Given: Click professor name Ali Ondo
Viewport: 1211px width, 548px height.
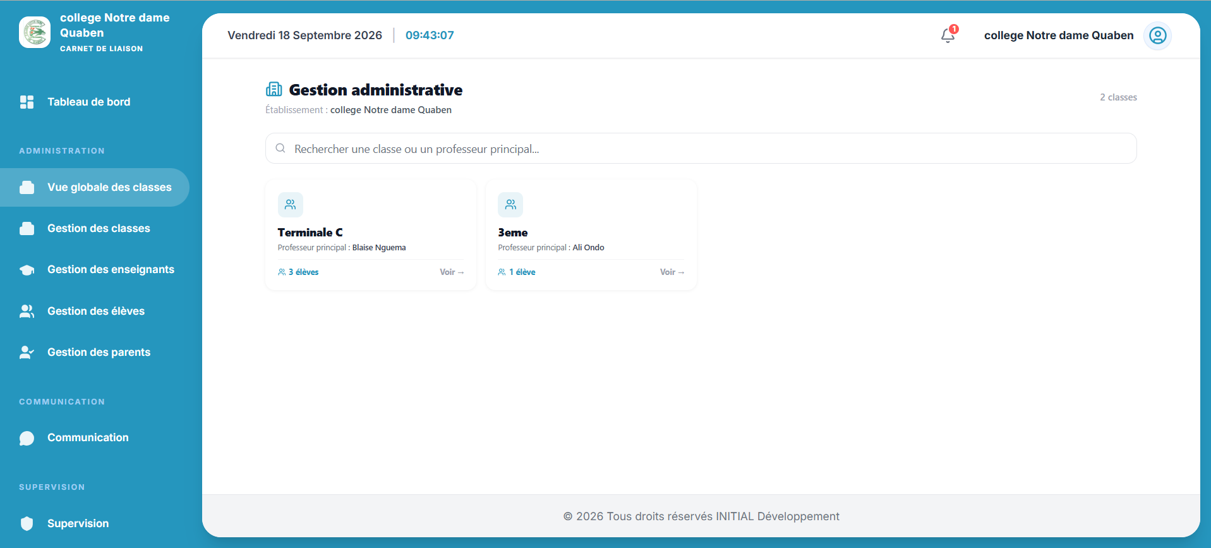Looking at the screenshot, I should pyautogui.click(x=588, y=248).
